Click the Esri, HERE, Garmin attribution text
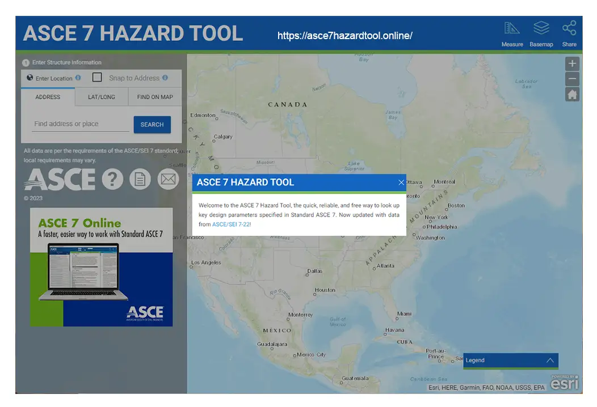The height and width of the screenshot is (407, 597). [486, 388]
